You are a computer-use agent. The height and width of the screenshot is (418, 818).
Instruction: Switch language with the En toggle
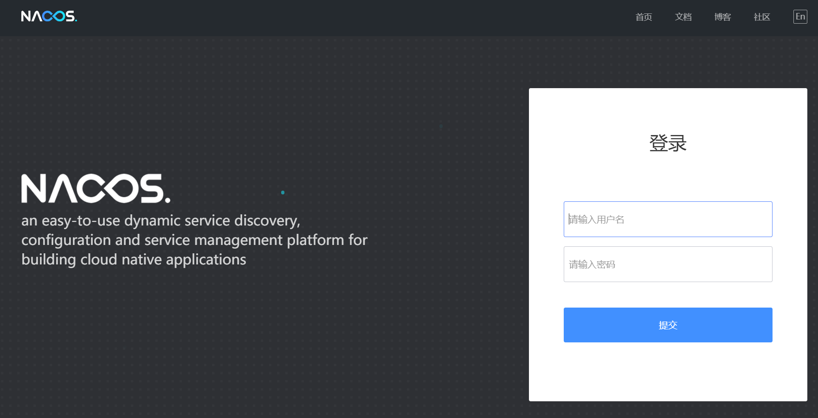click(800, 17)
